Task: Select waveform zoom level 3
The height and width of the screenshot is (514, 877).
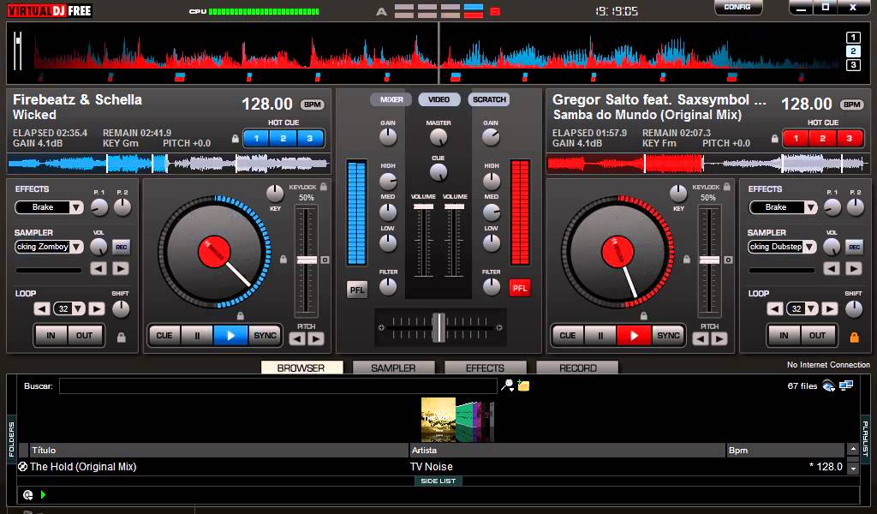Action: pos(853,65)
